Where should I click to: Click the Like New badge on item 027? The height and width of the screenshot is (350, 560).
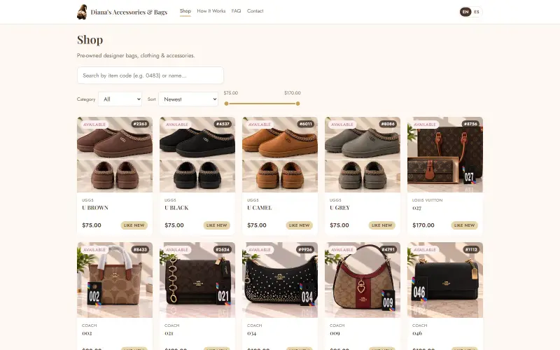coord(464,225)
